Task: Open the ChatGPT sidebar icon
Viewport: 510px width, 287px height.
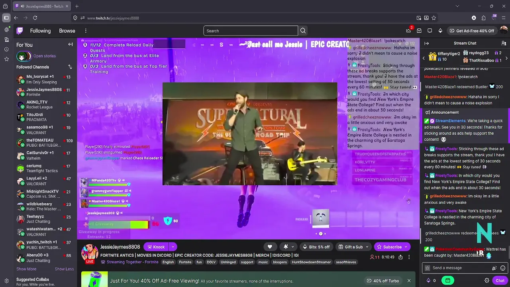Action: coord(6,30)
